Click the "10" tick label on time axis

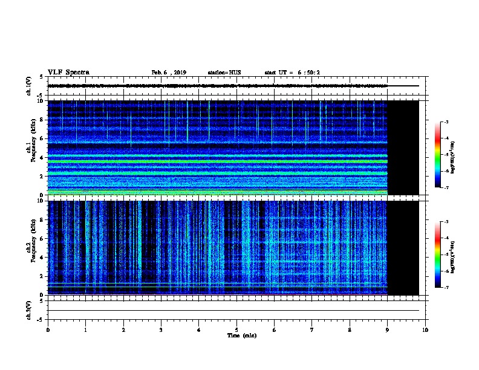(x=425, y=330)
